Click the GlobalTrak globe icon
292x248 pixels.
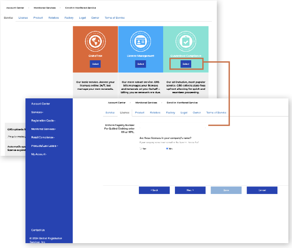95,42
